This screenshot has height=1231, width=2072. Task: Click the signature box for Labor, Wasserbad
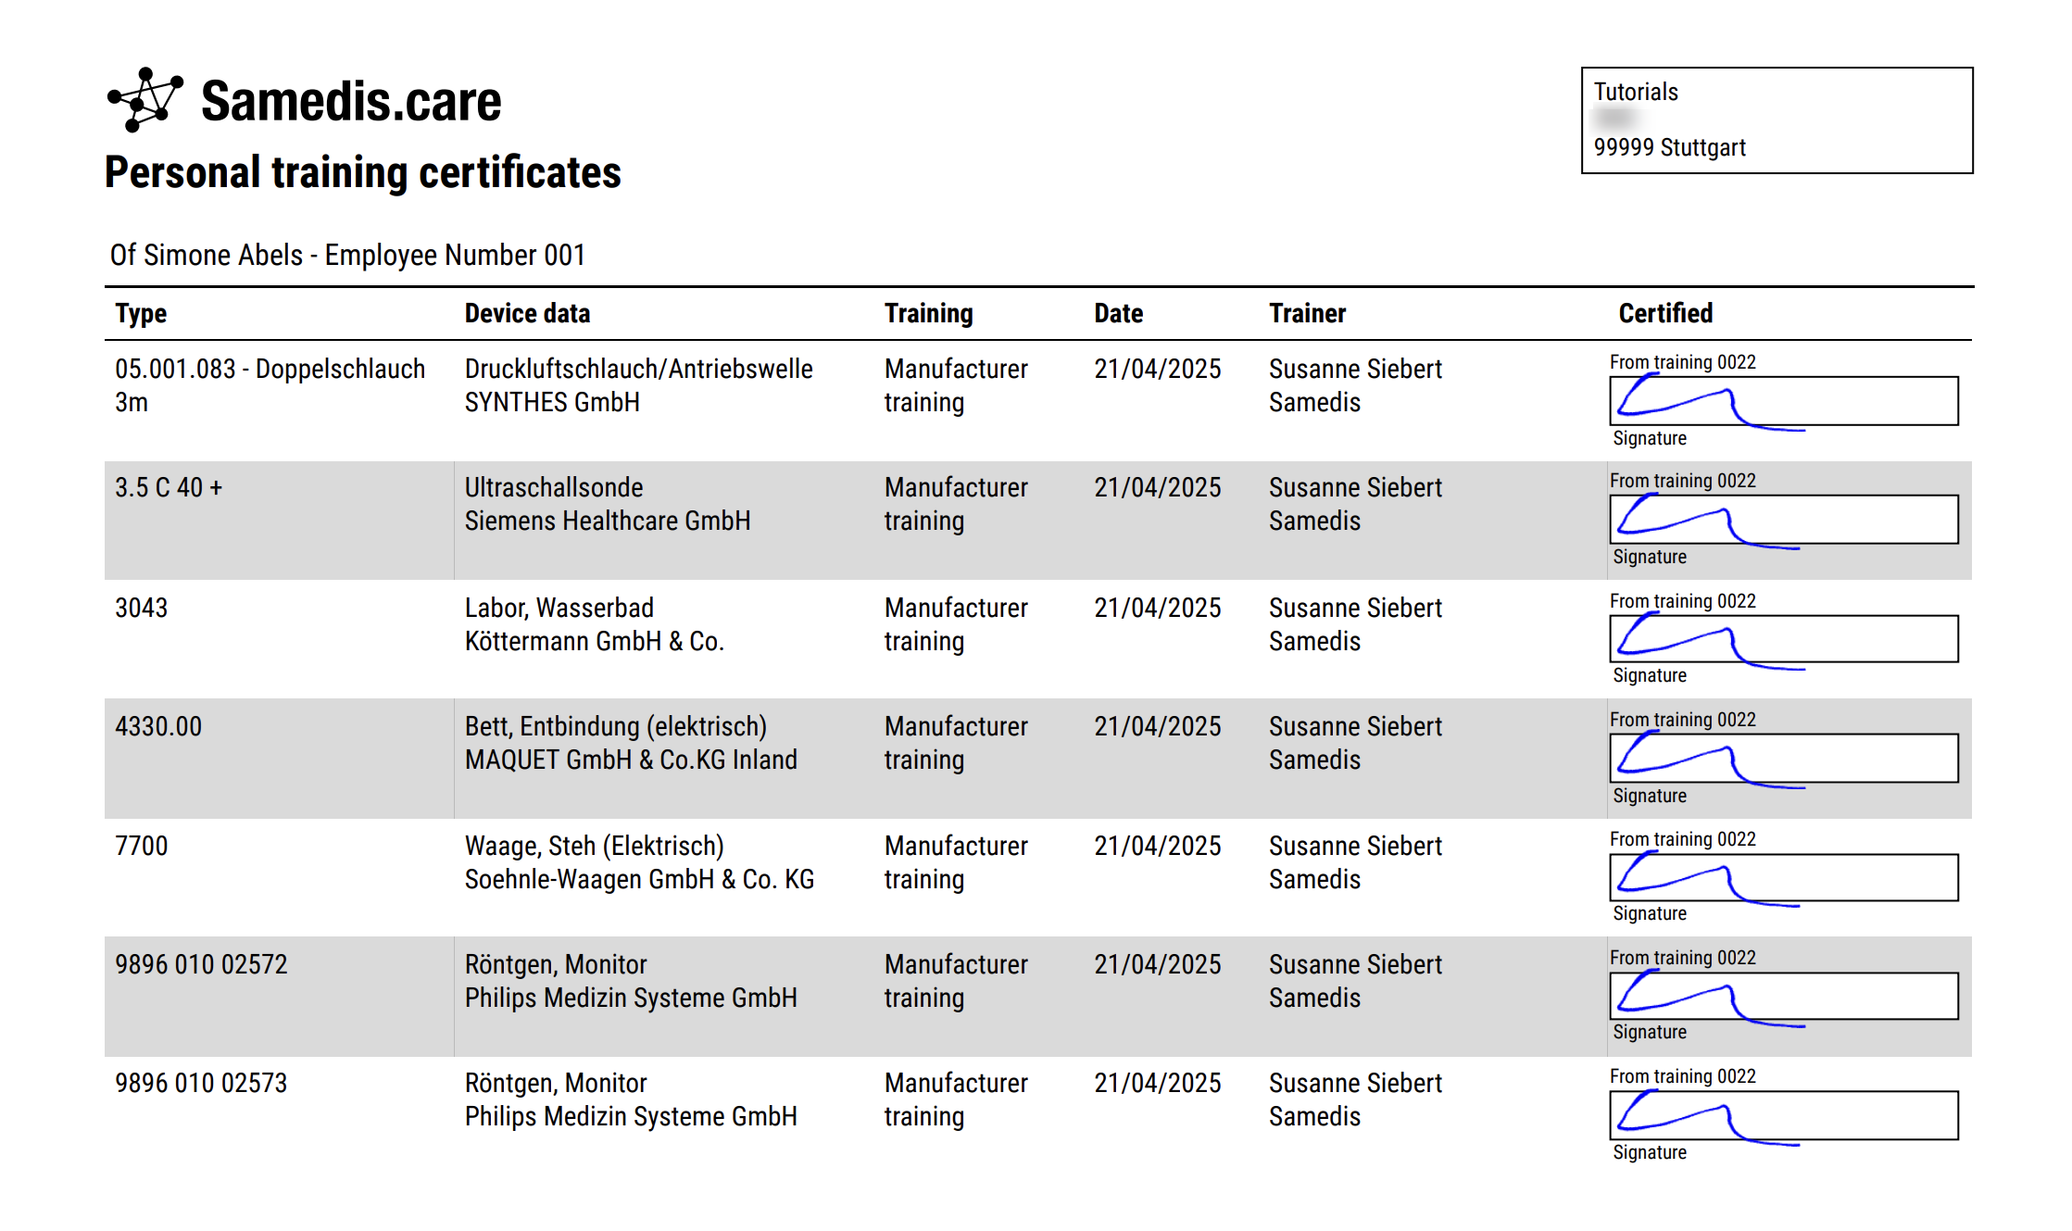pyautogui.click(x=1783, y=639)
